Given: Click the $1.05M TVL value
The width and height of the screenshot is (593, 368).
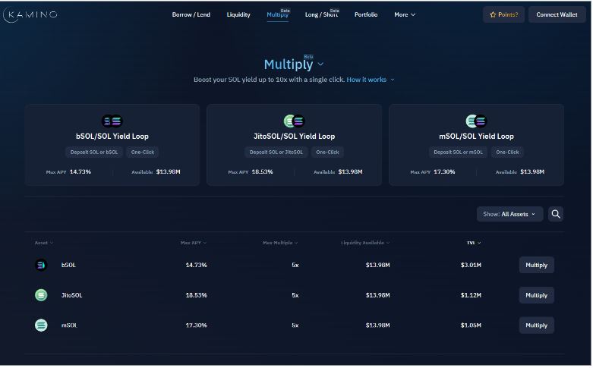Looking at the screenshot, I should (471, 326).
